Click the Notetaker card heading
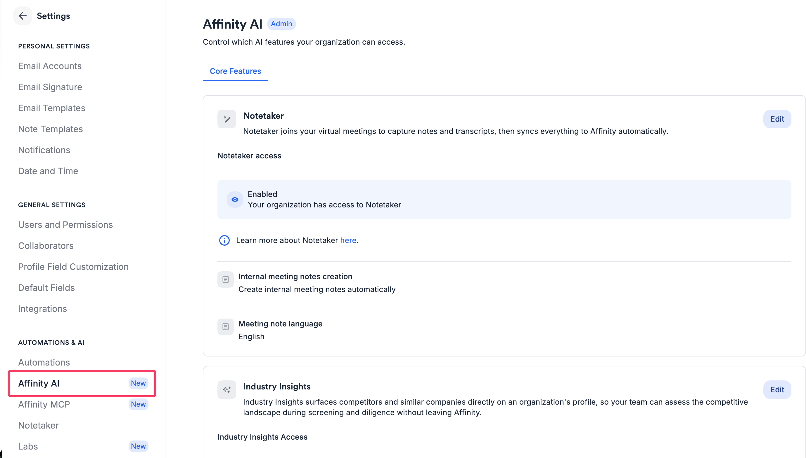Viewport: 806px width, 458px height. point(263,116)
